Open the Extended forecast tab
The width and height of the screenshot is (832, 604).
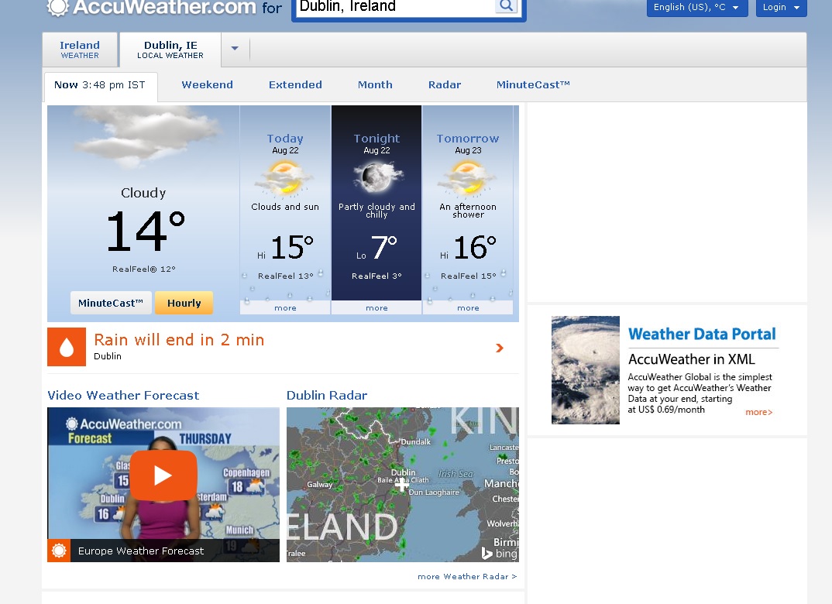click(296, 85)
